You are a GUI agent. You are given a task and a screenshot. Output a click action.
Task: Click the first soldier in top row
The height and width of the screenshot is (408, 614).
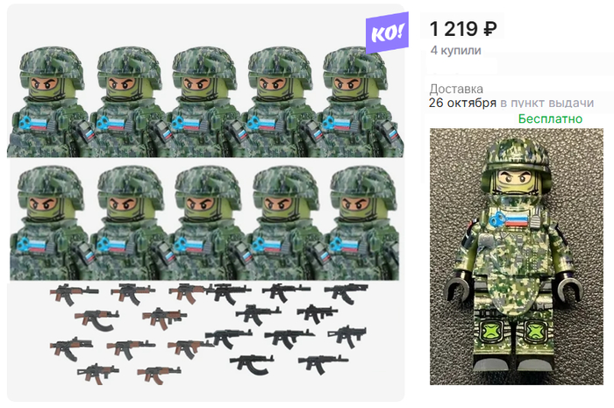47,102
